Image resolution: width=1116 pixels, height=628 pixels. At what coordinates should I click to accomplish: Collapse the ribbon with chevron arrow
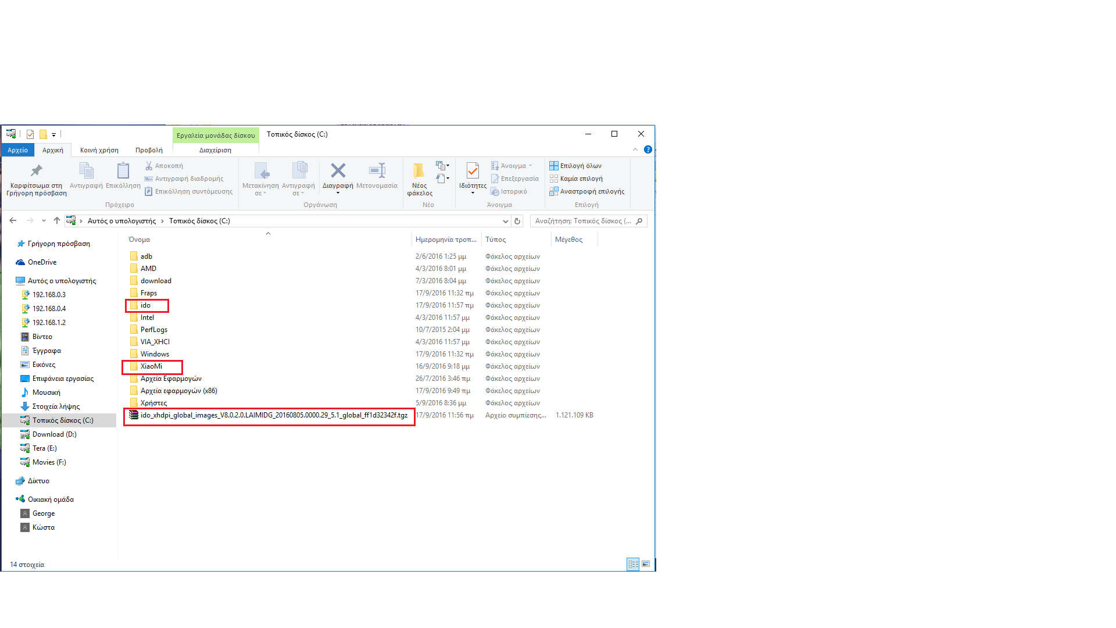pos(635,150)
